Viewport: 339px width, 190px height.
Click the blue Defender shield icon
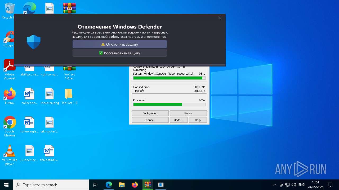pyautogui.click(x=34, y=42)
